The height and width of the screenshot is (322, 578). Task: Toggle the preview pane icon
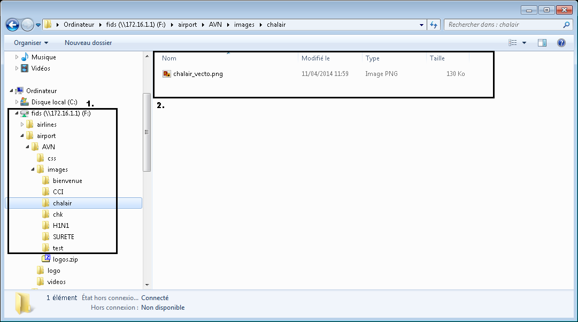coord(542,43)
